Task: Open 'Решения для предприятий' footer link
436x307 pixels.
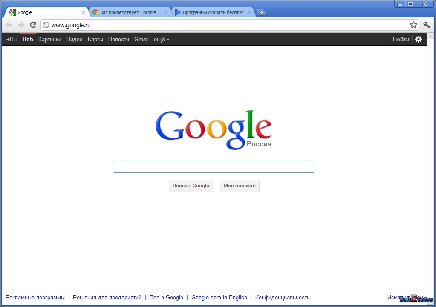Action: click(107, 297)
